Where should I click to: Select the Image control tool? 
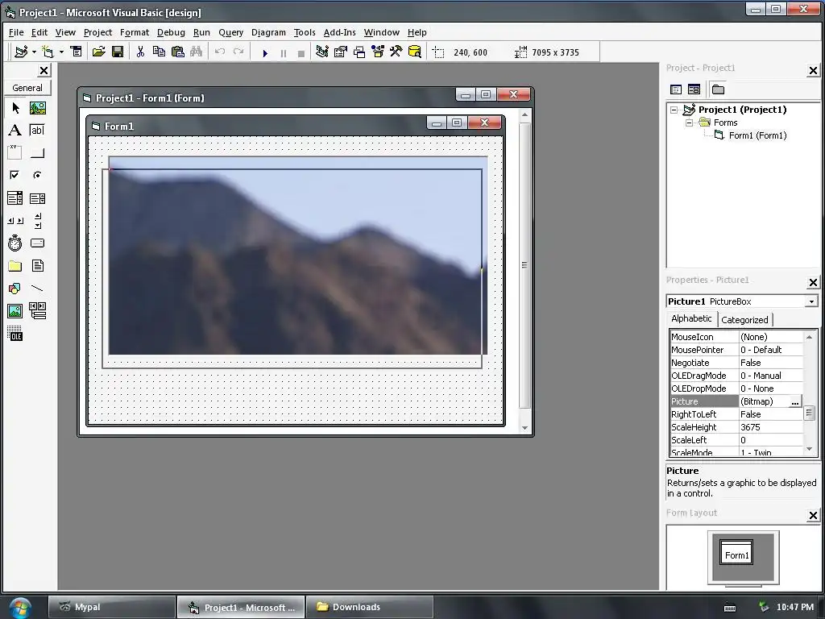pos(15,311)
